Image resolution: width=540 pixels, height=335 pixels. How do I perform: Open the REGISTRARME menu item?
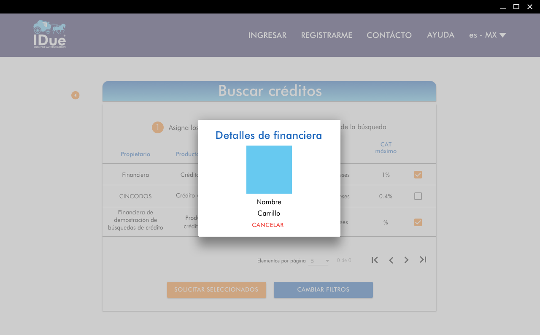tap(327, 35)
